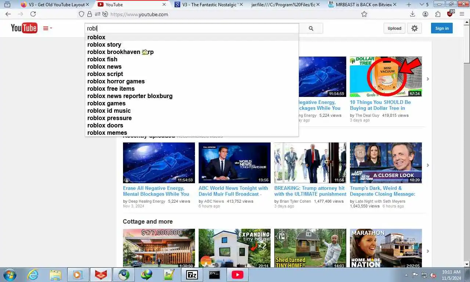Choose 'roblox pressure' suggestion
470x282 pixels.
[192, 118]
